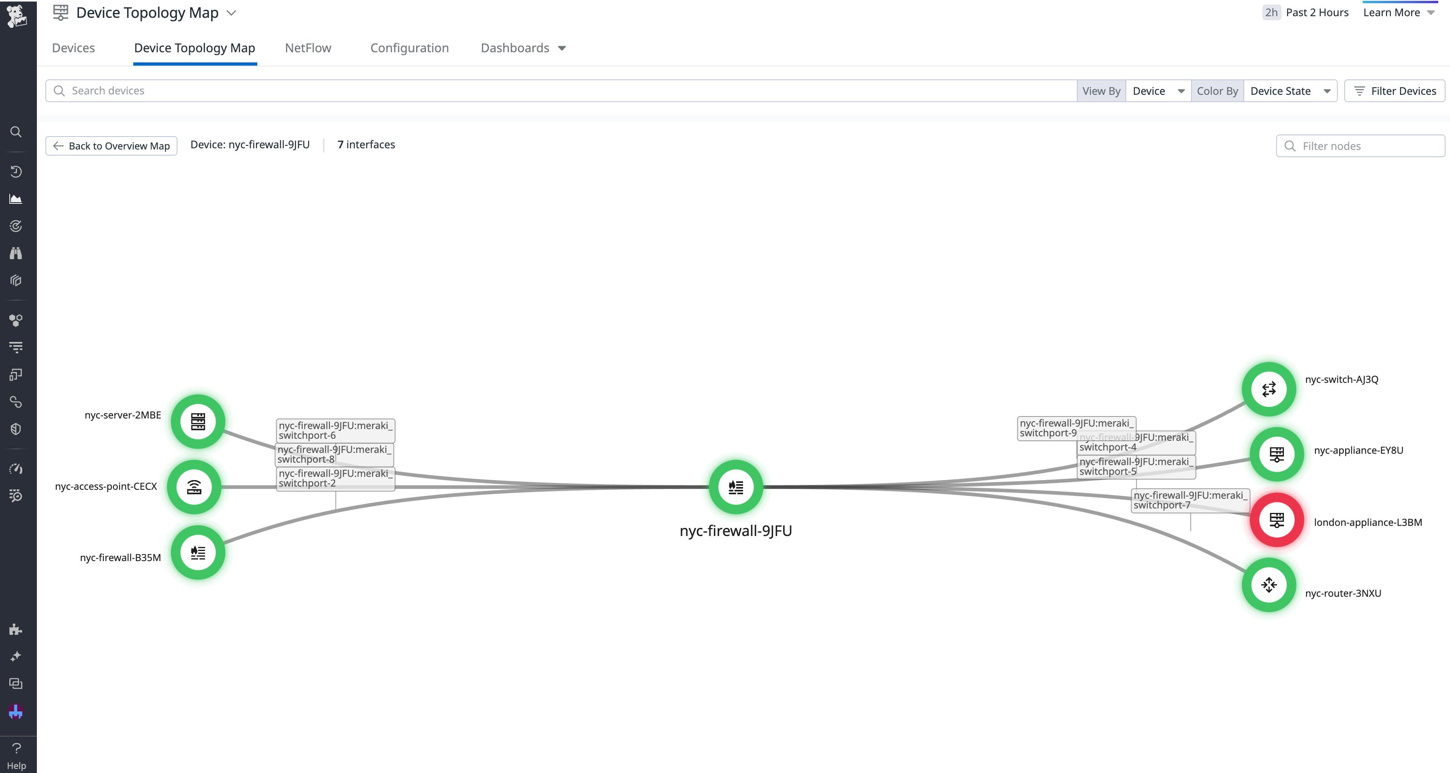1450x773 pixels.
Task: Open the Filter Devices button
Action: [1394, 91]
